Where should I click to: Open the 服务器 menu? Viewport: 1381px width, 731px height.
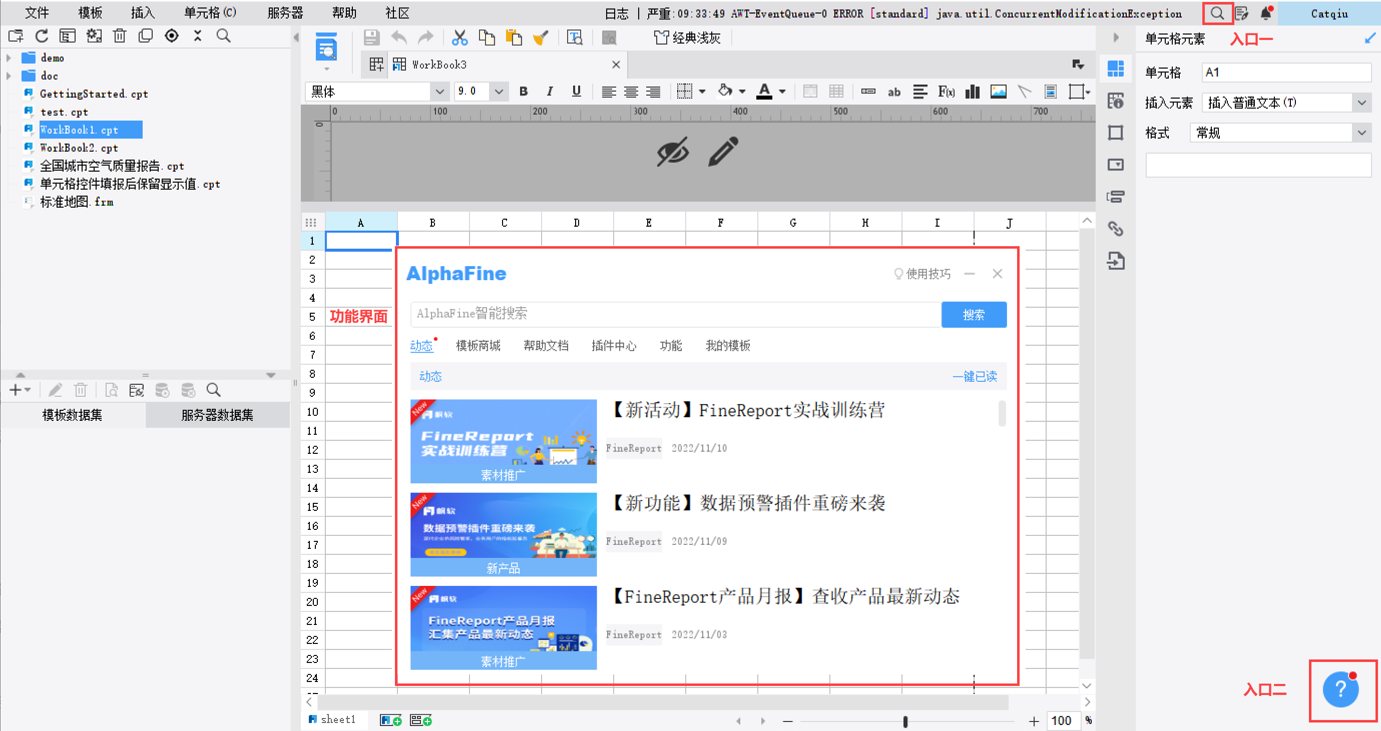tap(285, 13)
